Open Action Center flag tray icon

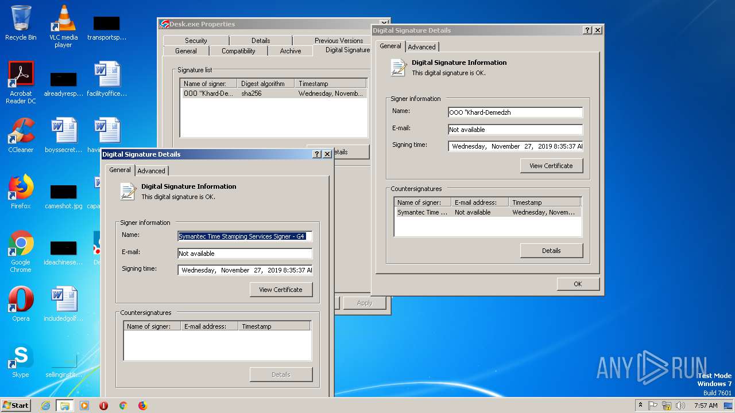[x=653, y=406]
